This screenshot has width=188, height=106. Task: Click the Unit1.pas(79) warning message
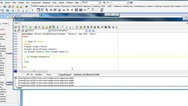[46, 80]
